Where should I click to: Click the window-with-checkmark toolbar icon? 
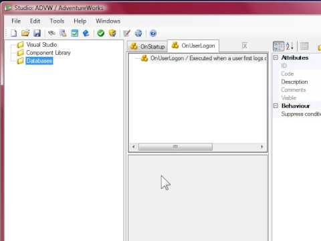tap(75, 33)
